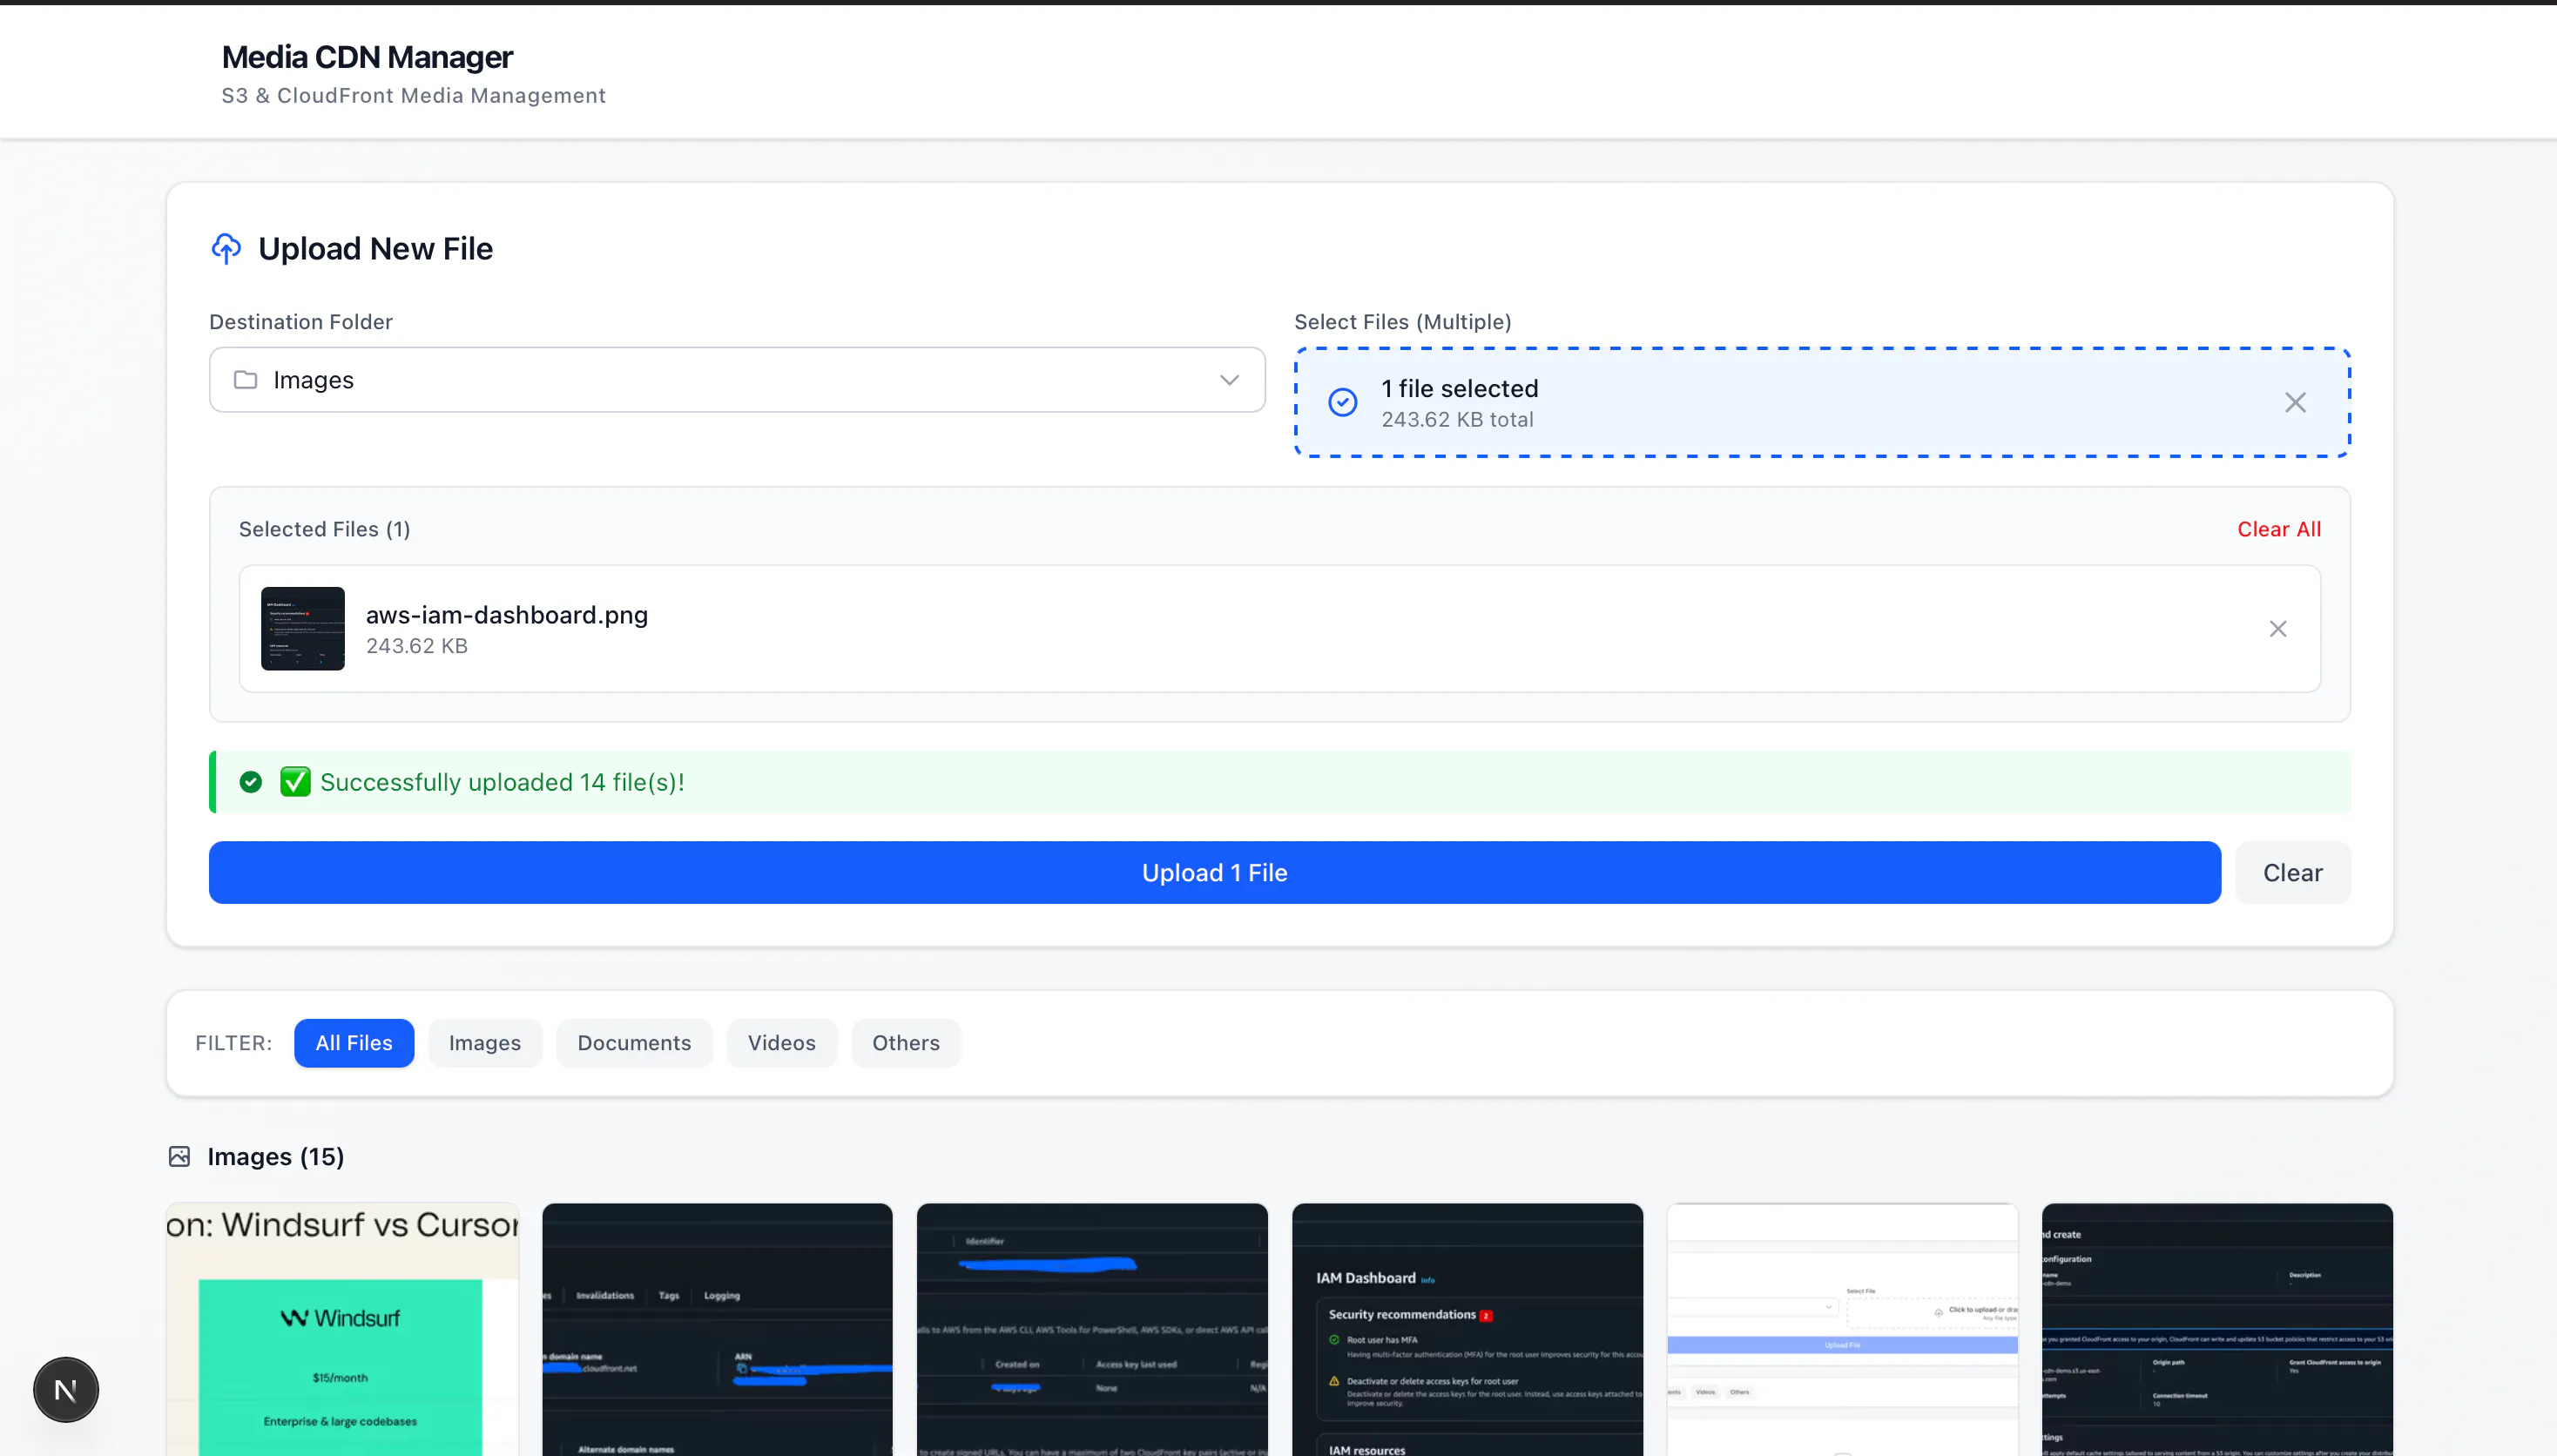Click the image gallery icon next to Images (15)
Image resolution: width=2557 pixels, height=1456 pixels.
pyautogui.click(x=179, y=1157)
